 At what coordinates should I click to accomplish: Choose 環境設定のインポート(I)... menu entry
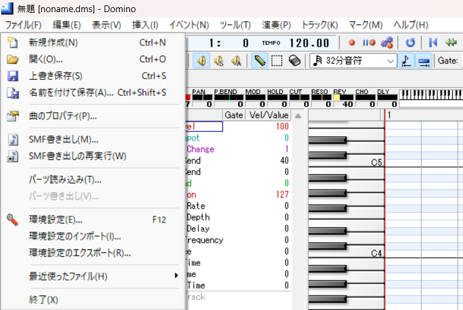(x=93, y=236)
